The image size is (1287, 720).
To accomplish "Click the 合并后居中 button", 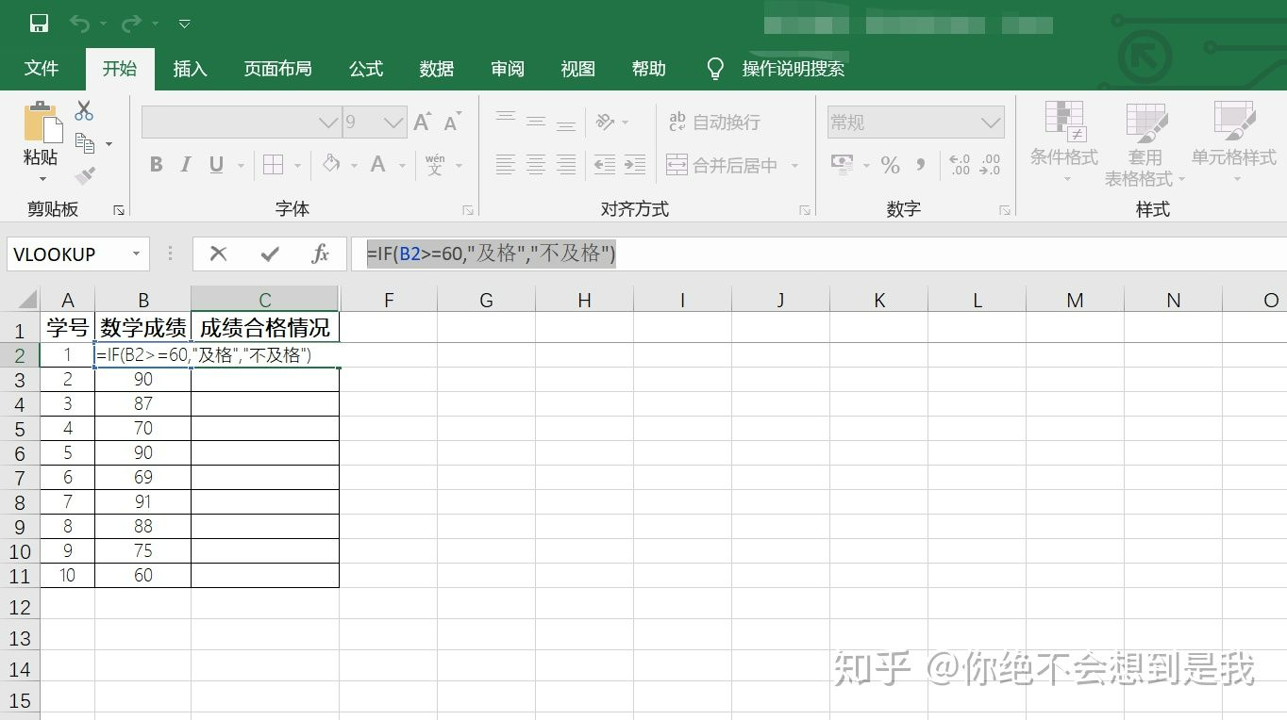I will (722, 165).
